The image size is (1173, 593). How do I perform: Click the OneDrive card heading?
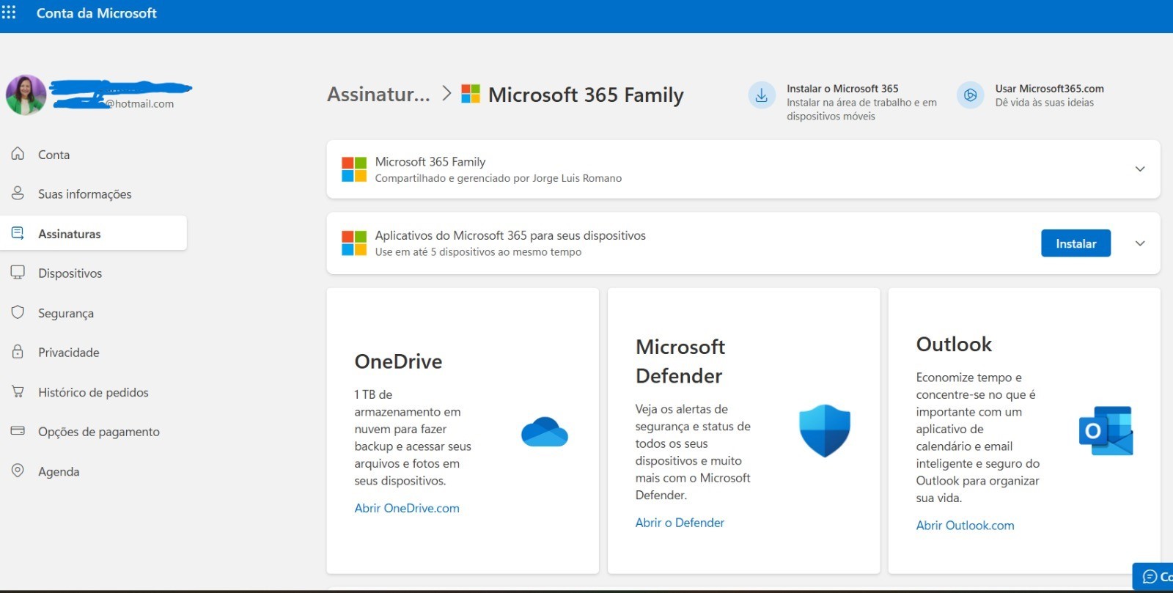398,361
